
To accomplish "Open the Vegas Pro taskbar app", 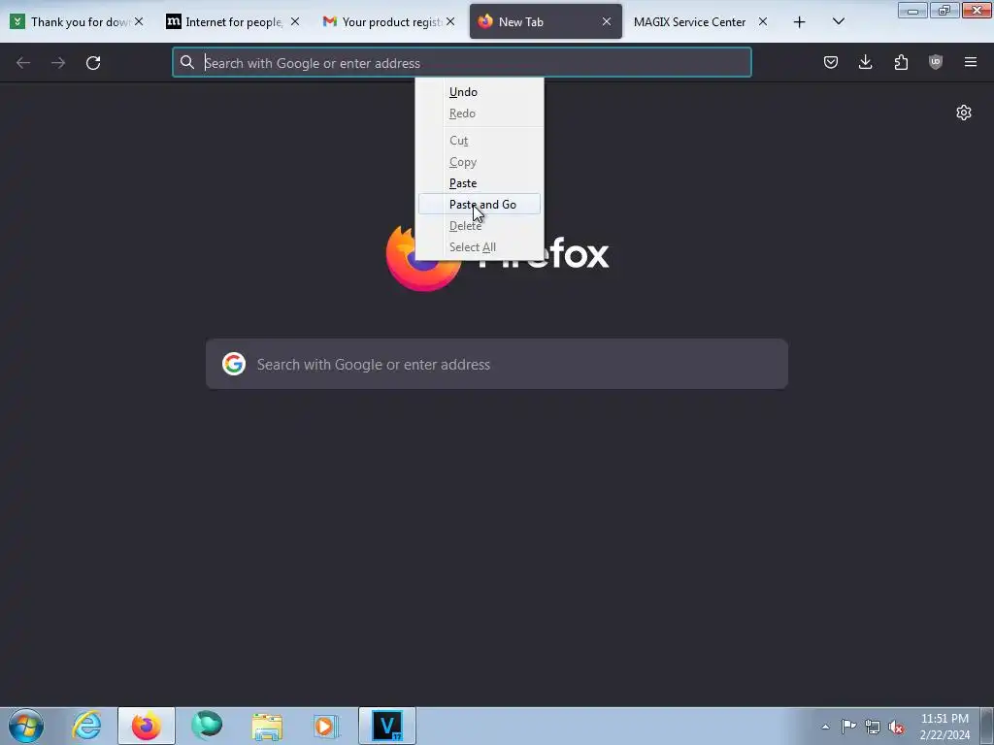I will 386,726.
